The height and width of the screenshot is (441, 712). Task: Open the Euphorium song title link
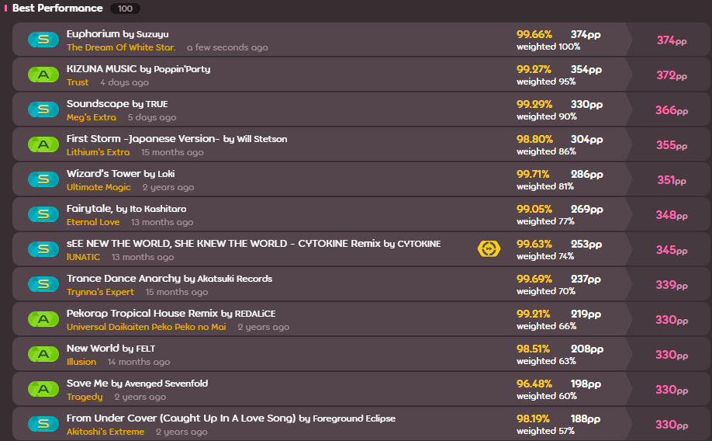coord(93,34)
